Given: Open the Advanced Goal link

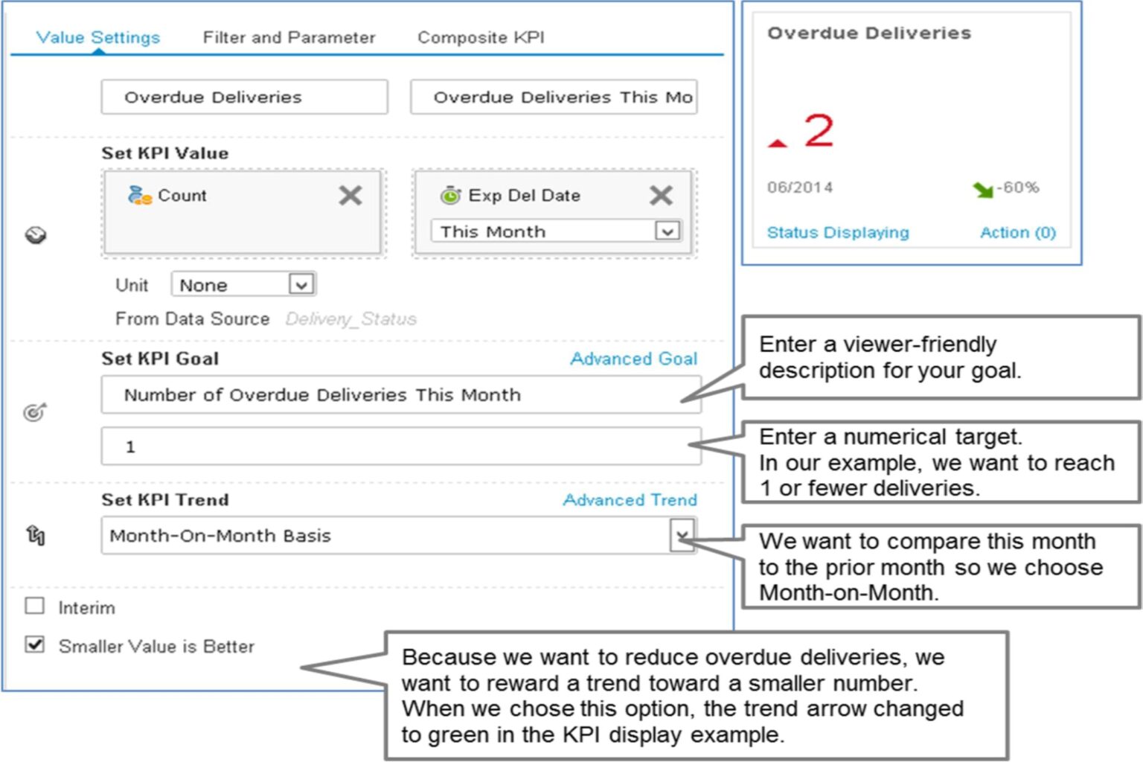Looking at the screenshot, I should pos(634,359).
